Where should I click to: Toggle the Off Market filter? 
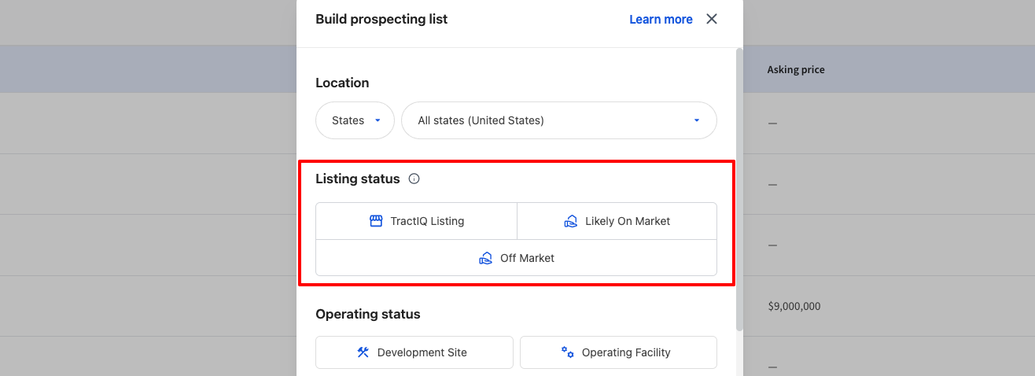tap(517, 258)
